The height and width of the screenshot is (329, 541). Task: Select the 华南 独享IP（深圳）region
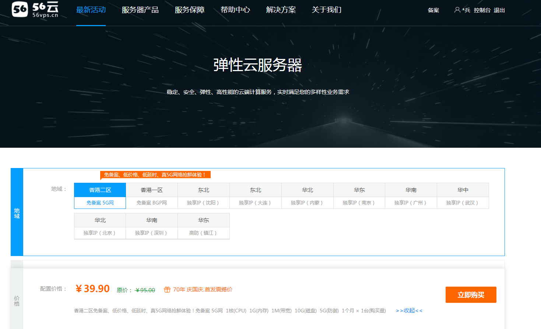click(151, 226)
